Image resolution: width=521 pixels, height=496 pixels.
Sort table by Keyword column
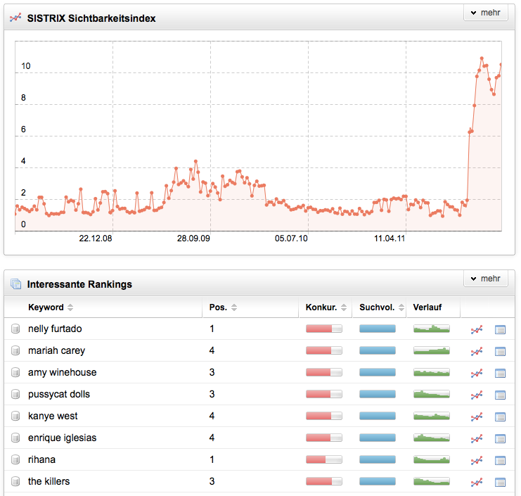click(x=46, y=307)
